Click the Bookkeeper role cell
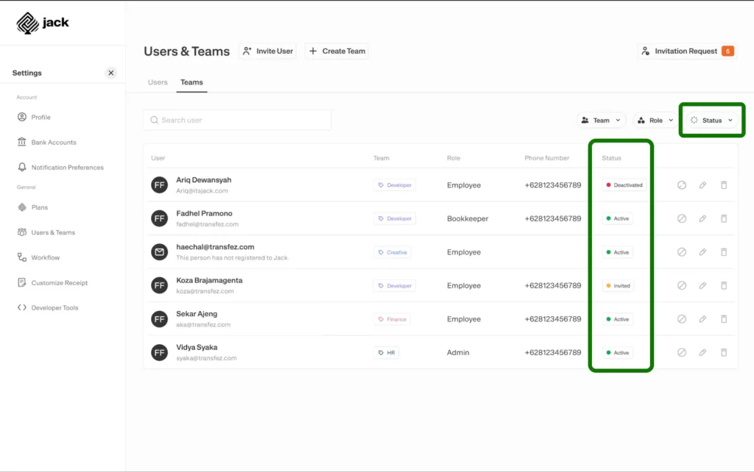Screen dimensions: 754x472 click(468, 218)
